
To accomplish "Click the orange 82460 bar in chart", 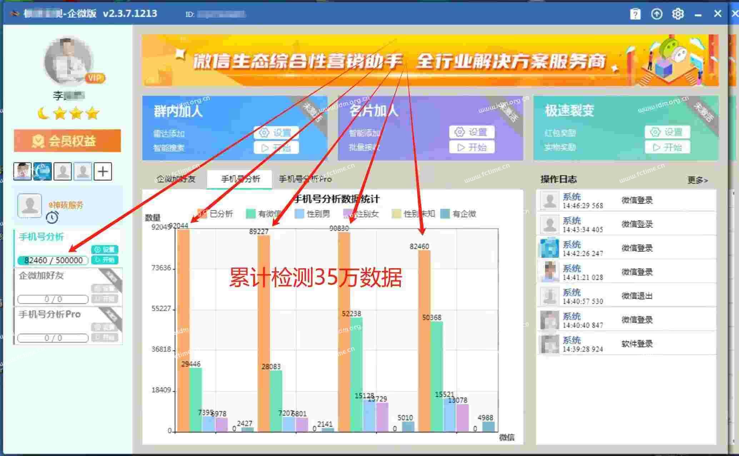I will pyautogui.click(x=424, y=341).
